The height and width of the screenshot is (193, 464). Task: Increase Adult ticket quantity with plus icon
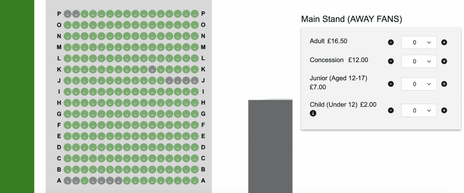(x=444, y=43)
